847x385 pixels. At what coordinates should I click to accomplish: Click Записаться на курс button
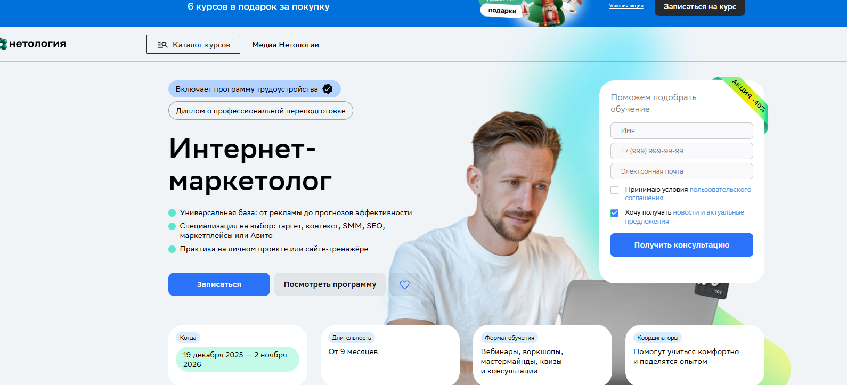click(700, 7)
